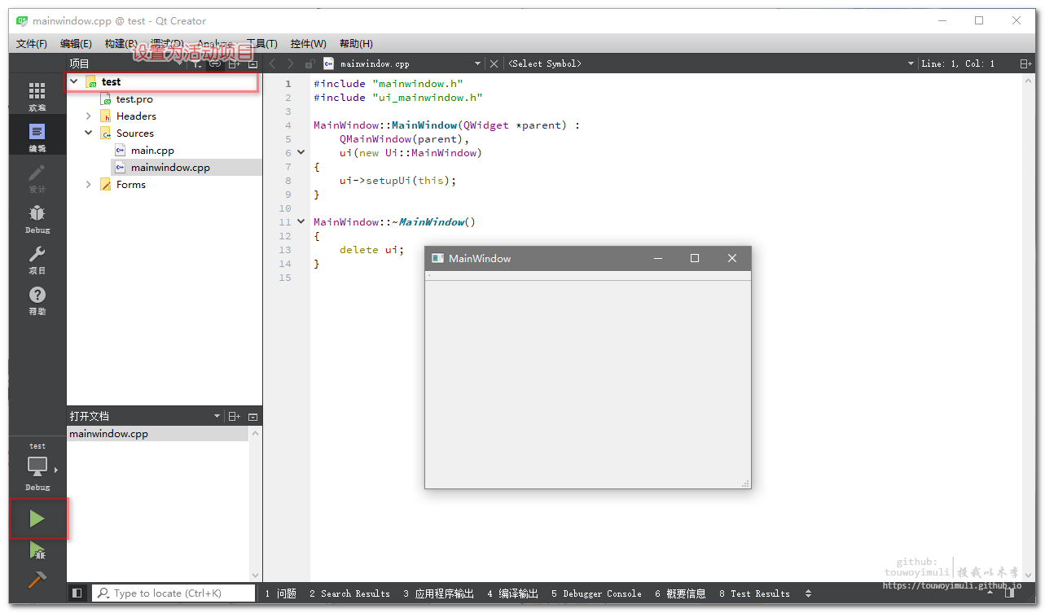Click the editor vertical scrollbar
Image resolution: width=1045 pixels, height=613 pixels.
point(1030,327)
